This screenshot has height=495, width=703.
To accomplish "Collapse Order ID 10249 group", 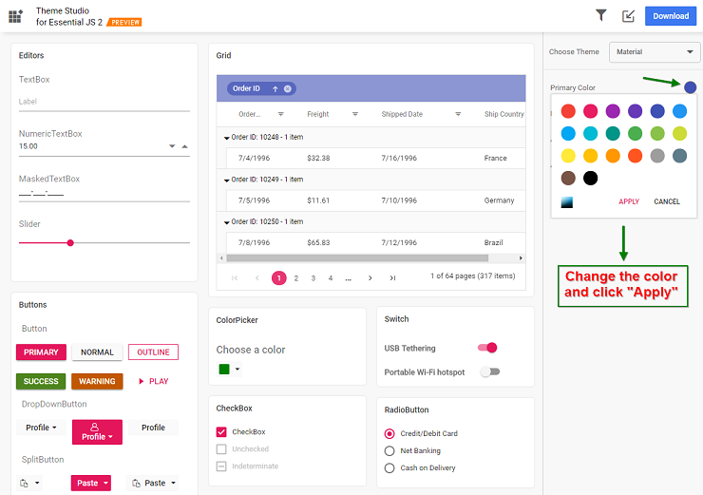I will [226, 180].
